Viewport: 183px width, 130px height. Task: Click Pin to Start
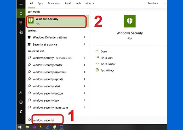106,58
